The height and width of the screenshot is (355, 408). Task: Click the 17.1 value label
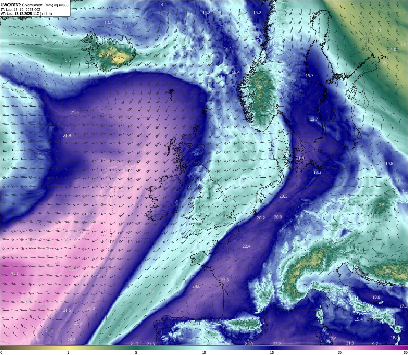click(403, 306)
